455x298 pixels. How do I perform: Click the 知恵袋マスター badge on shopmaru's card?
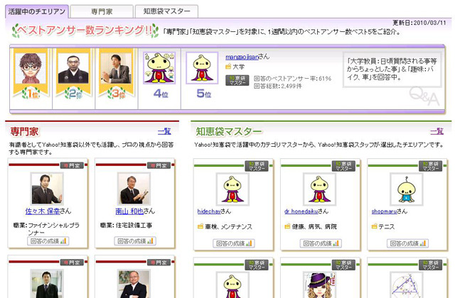(x=430, y=166)
